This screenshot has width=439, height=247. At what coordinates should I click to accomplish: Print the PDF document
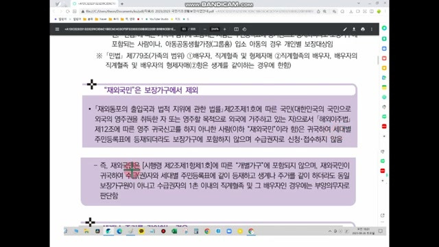click(363, 29)
